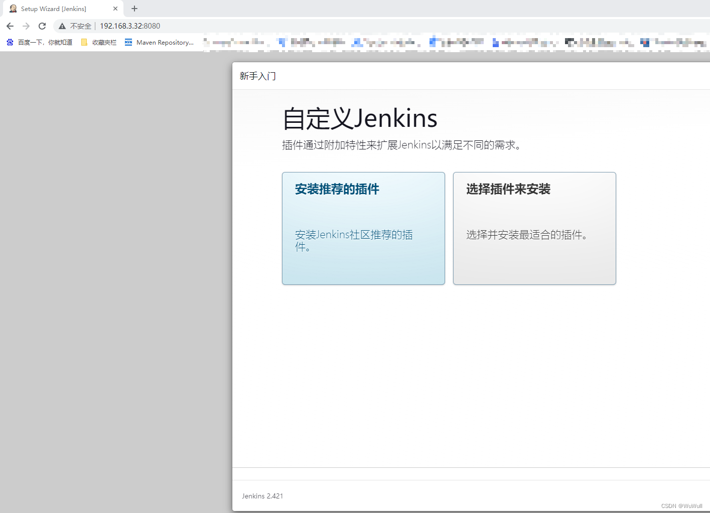Close the Setup Wizard [Jenkins] tab
The height and width of the screenshot is (513, 710).
click(x=115, y=9)
